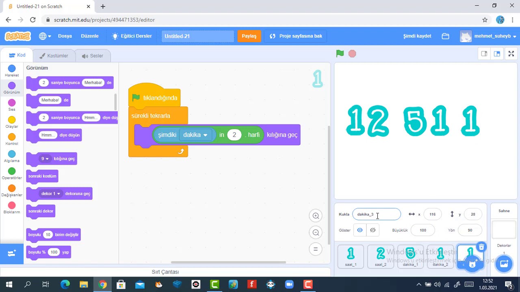Switch to the Kod tab
This screenshot has width=520, height=292.
tap(17, 55)
